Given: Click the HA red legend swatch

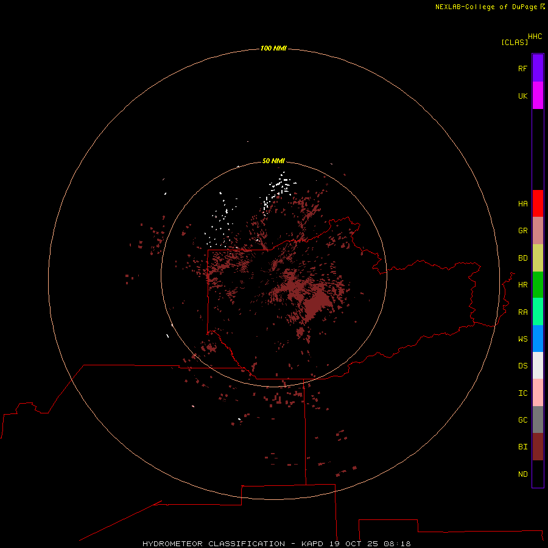Looking at the screenshot, I should point(538,203).
